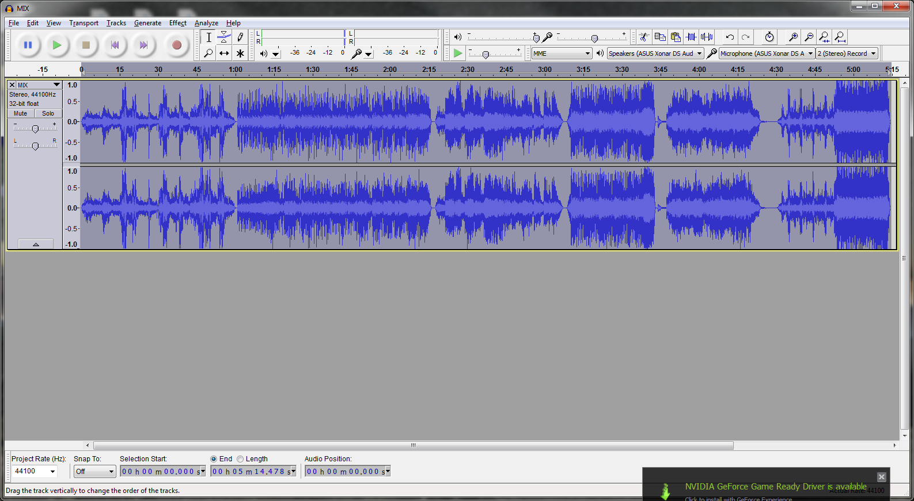The width and height of the screenshot is (914, 501).
Task: Click the playback speed slider handle
Action: pyautogui.click(x=486, y=54)
